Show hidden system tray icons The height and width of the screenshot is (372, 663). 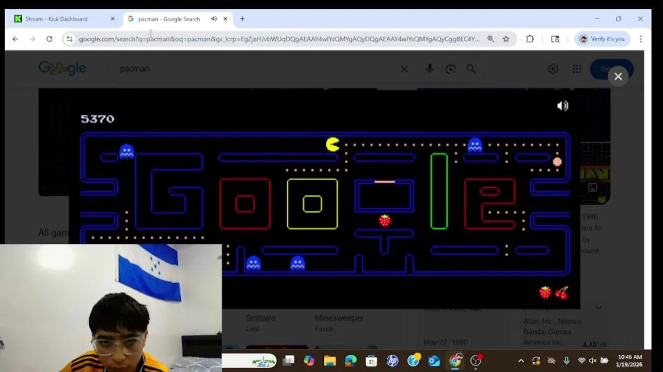tap(521, 361)
